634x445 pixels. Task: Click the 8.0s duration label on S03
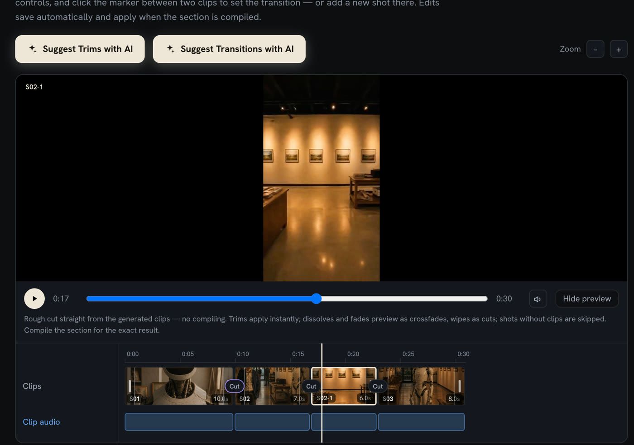click(x=454, y=398)
